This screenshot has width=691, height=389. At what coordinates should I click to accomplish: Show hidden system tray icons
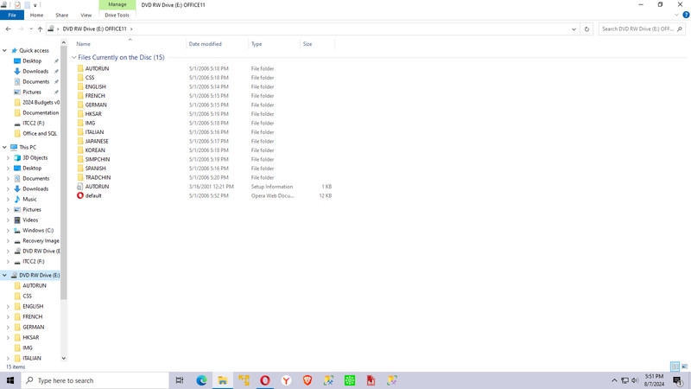pos(614,380)
